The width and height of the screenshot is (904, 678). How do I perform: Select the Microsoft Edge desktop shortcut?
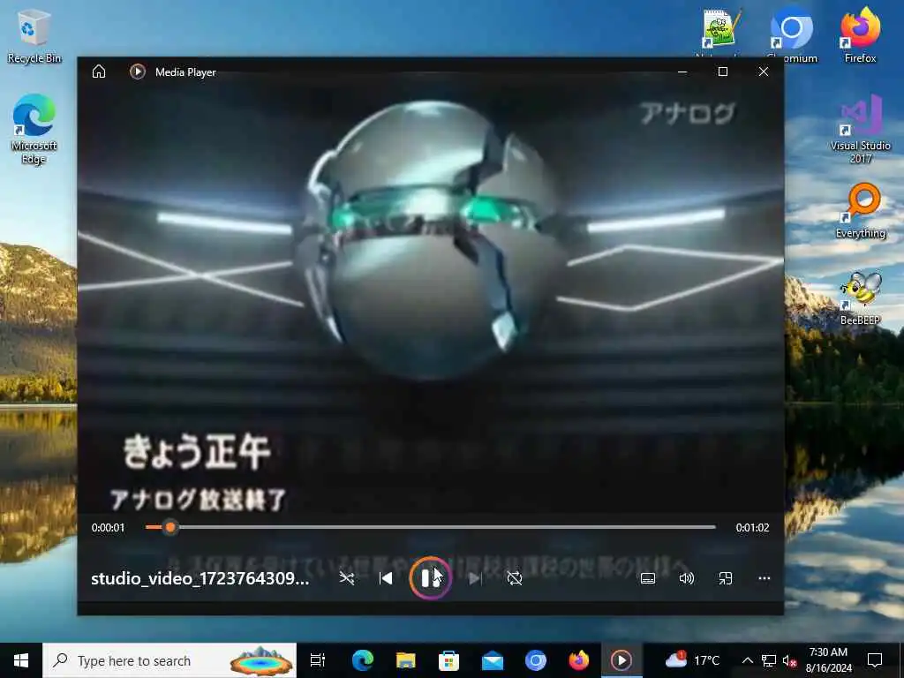tap(34, 129)
